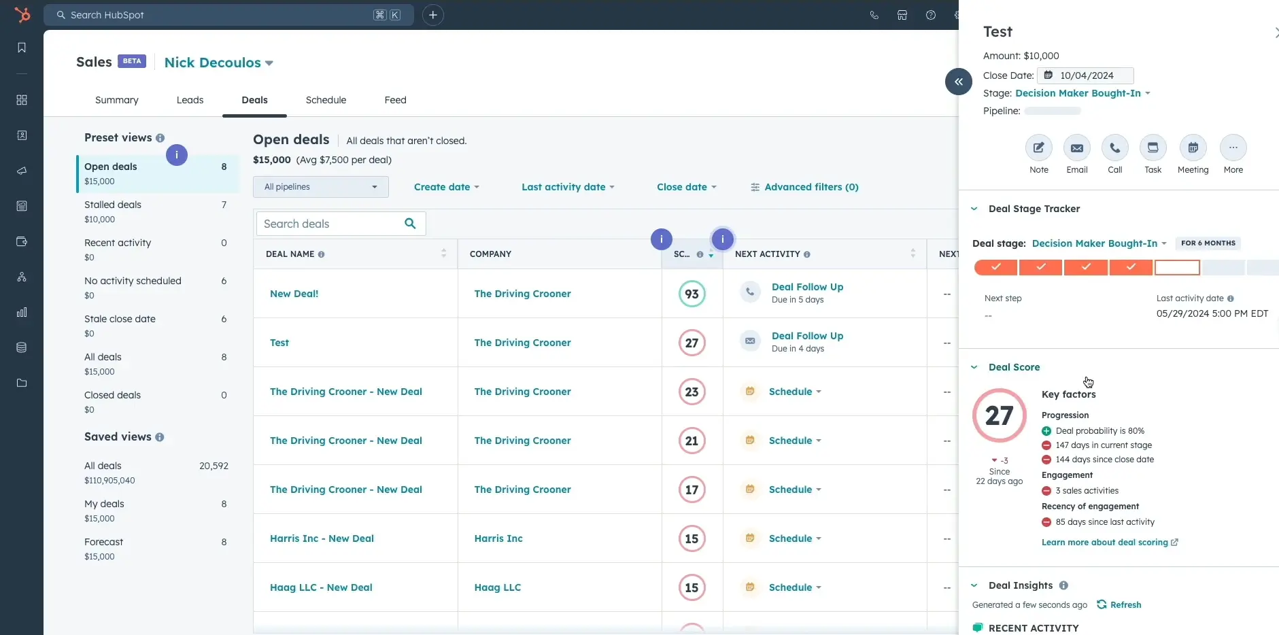This screenshot has width=1279, height=635.
Task: Click Advanced filters (0) button
Action: coord(804,187)
